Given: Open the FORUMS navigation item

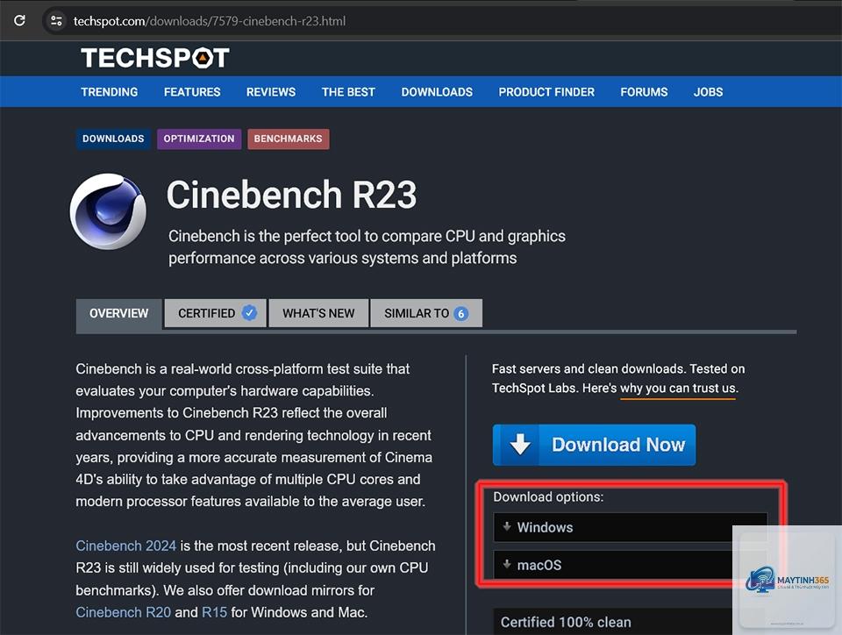Looking at the screenshot, I should pyautogui.click(x=645, y=92).
